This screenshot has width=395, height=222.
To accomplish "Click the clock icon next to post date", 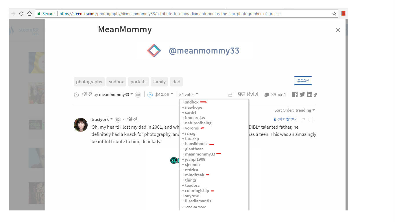I will point(76,95).
